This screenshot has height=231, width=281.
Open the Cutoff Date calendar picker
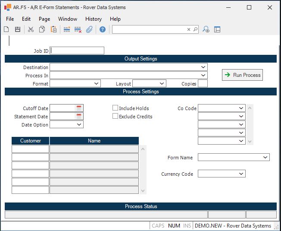click(79, 108)
